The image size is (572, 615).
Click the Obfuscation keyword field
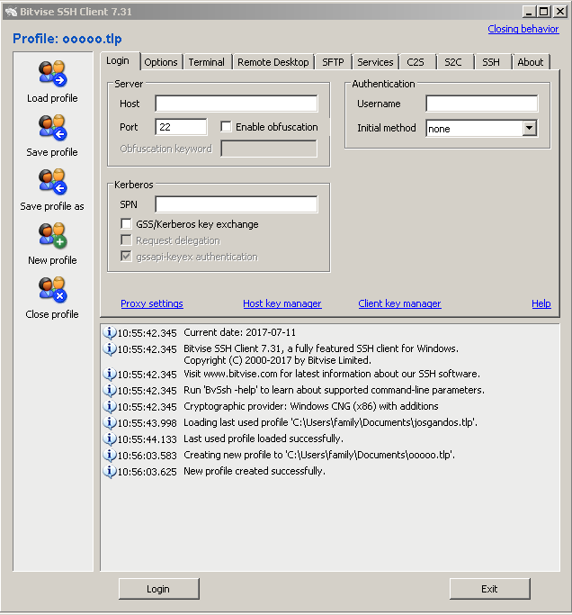[269, 149]
